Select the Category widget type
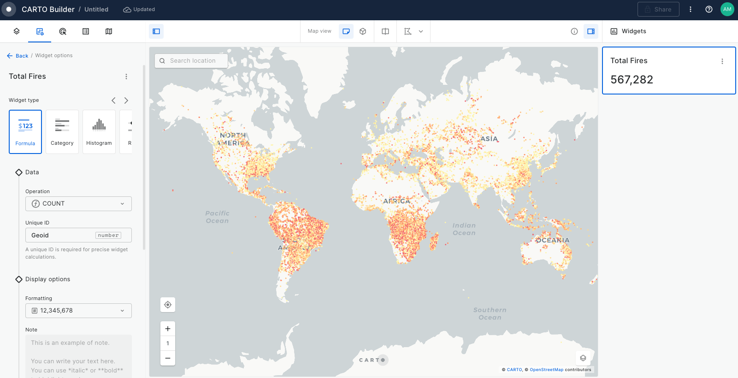Image resolution: width=738 pixels, height=378 pixels. tap(62, 132)
